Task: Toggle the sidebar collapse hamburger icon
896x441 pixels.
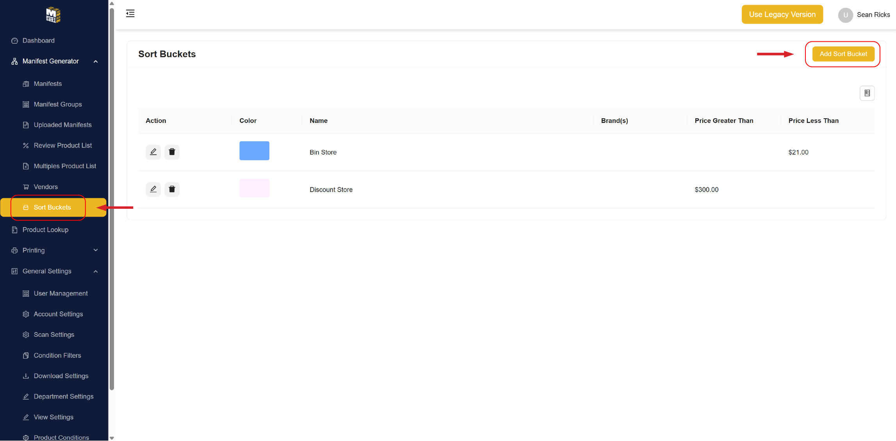Action: click(130, 14)
